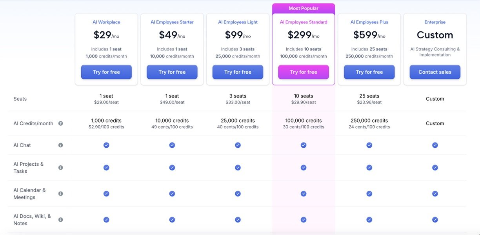Click the AI Chat checkmark under AI Workplace
This screenshot has height=235, width=480.
coord(106,145)
